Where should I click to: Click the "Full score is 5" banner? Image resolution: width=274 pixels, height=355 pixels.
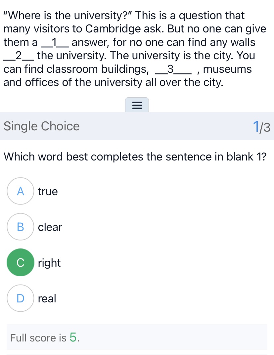coord(137,337)
